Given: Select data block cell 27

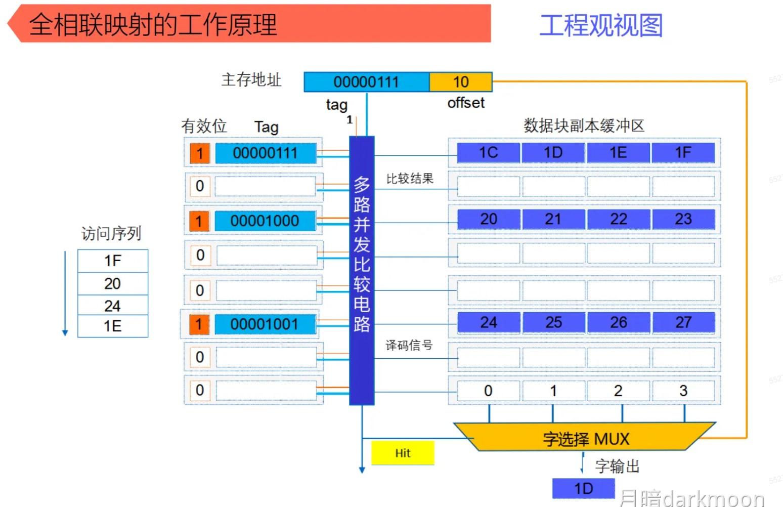Looking at the screenshot, I should [x=683, y=322].
